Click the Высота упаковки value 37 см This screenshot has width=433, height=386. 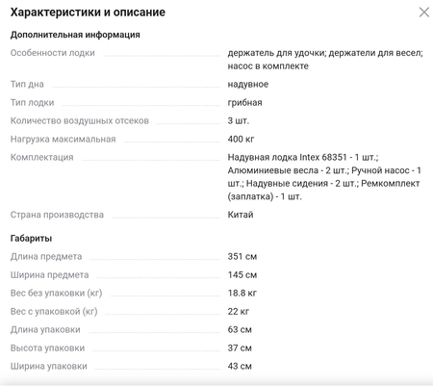pyautogui.click(x=240, y=348)
